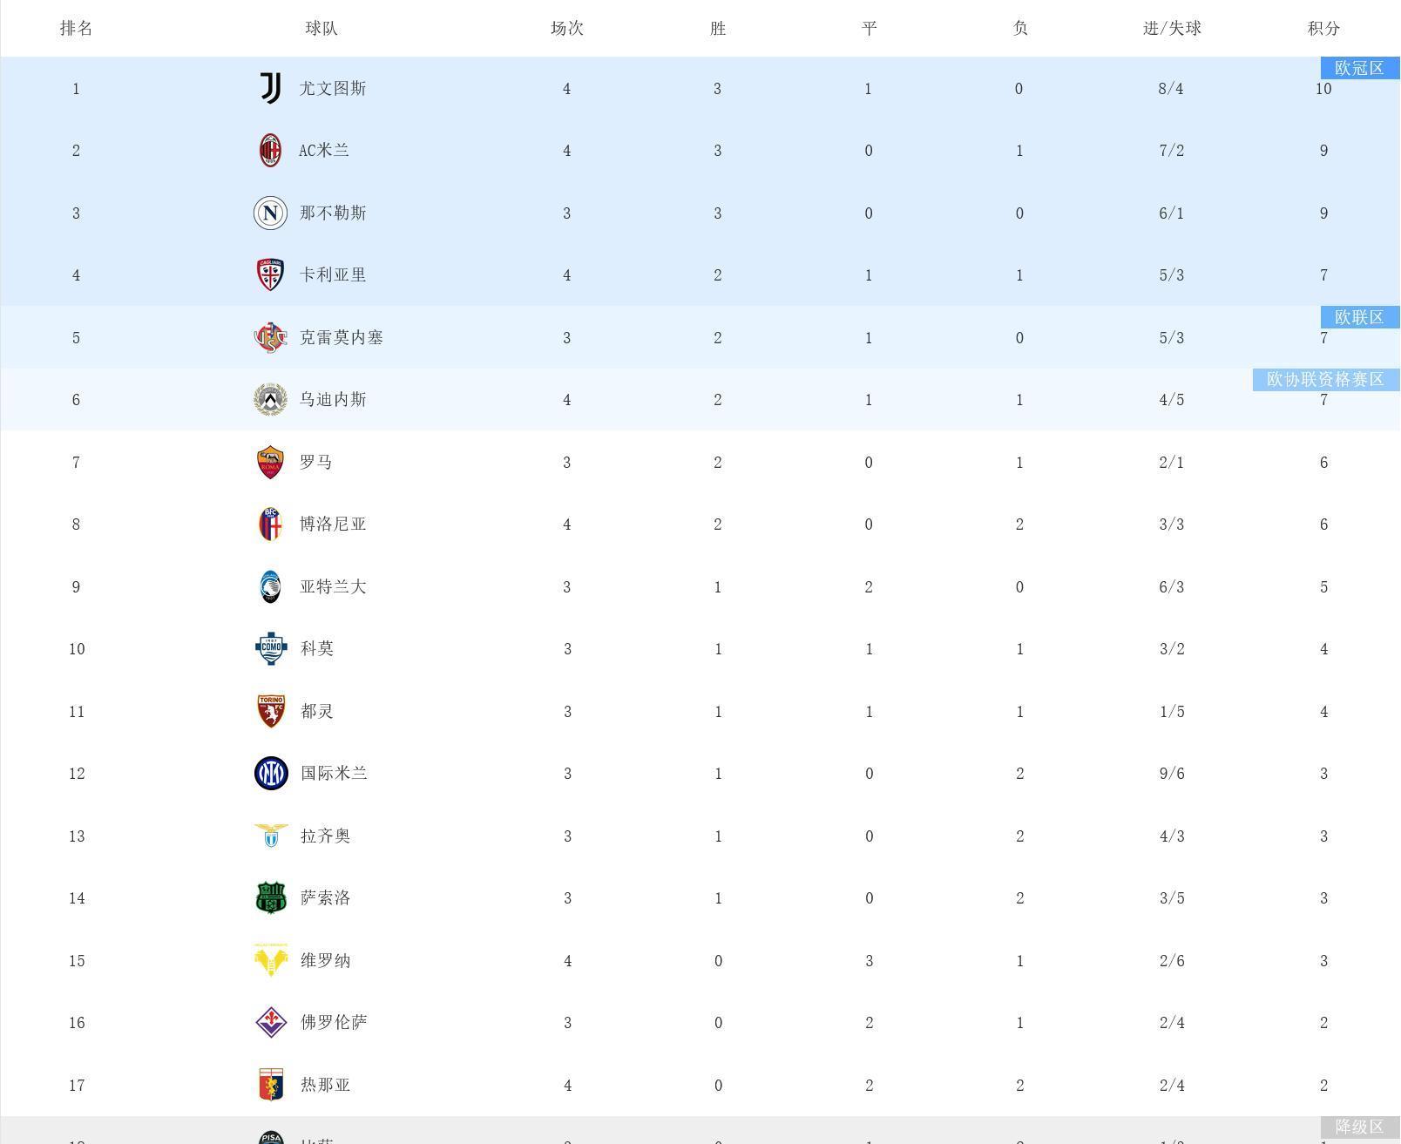Click the Fiorentina club logo
The width and height of the screenshot is (1401, 1144).
(271, 1022)
